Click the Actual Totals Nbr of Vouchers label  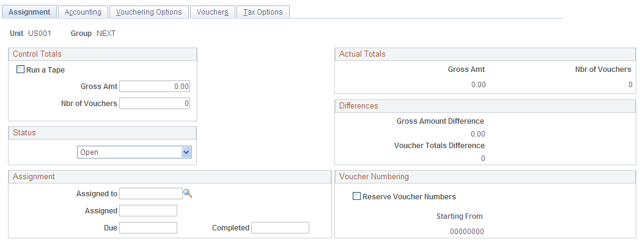click(603, 69)
